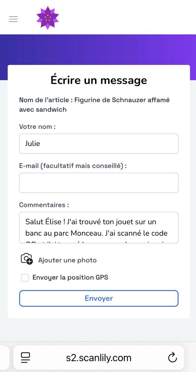This screenshot has height=372, width=196.
Task: Click the 'Ajouter une photo' link
Action: [67, 260]
